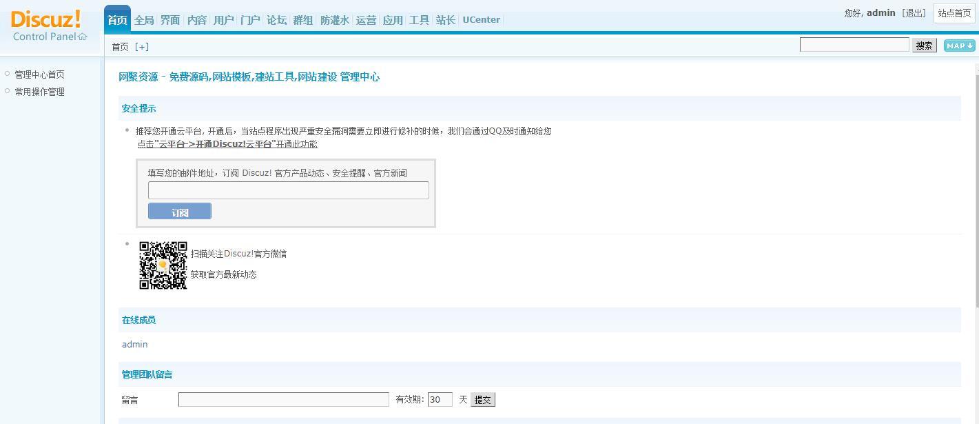Open the 站长 tab
979x424 pixels.
point(446,20)
